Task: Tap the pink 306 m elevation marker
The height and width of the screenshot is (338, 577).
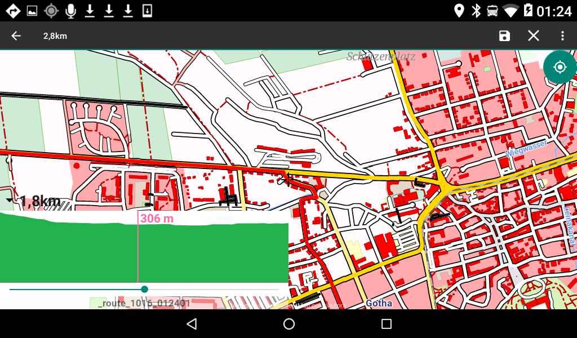Action: coord(157,219)
